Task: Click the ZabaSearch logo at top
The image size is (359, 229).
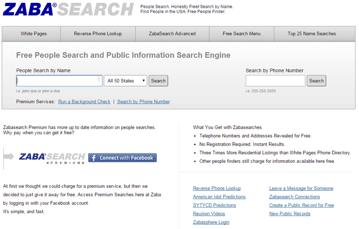Action: 68,9
